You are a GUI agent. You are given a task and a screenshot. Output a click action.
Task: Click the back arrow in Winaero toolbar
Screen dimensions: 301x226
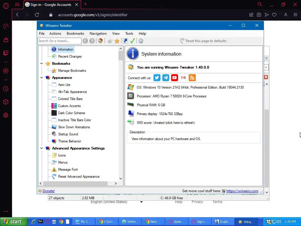click(85, 41)
